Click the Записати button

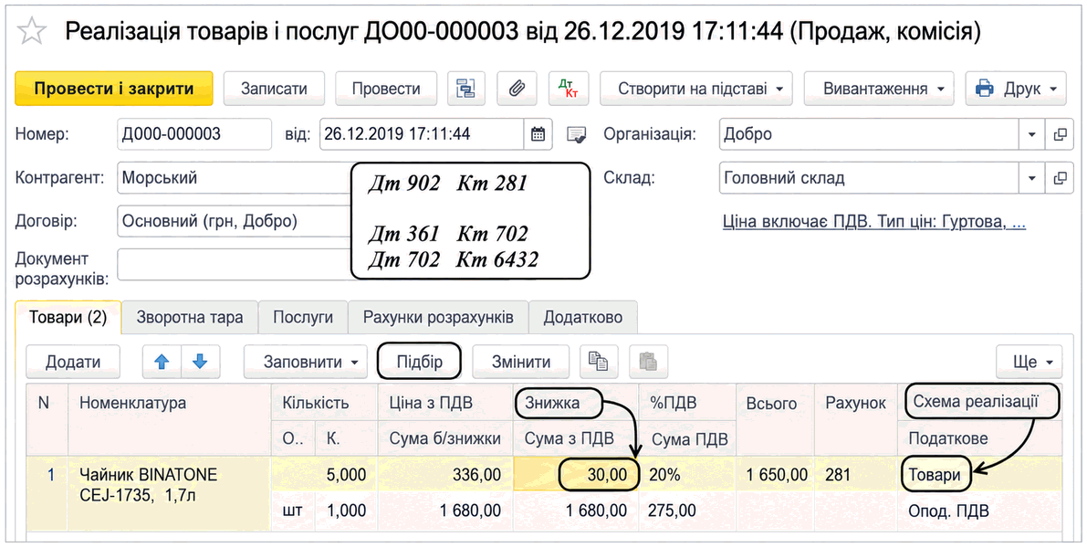(274, 89)
